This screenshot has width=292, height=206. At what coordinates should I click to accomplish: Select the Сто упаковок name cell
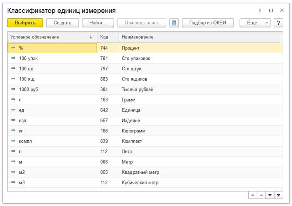click(201, 58)
